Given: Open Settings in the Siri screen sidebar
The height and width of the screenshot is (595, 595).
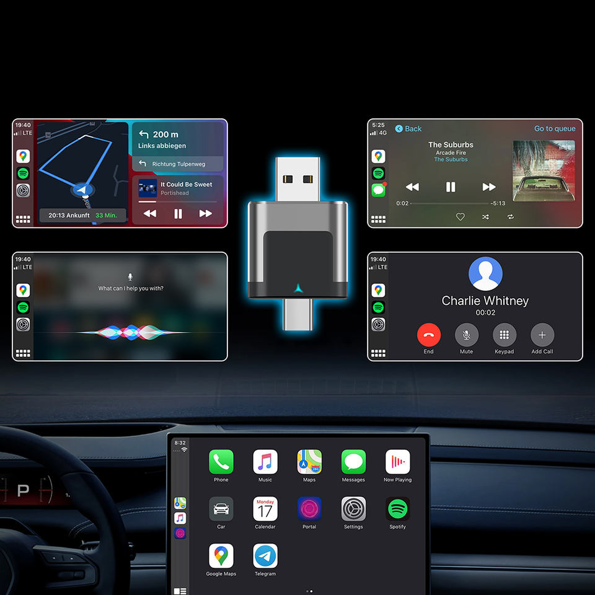Looking at the screenshot, I should (23, 324).
